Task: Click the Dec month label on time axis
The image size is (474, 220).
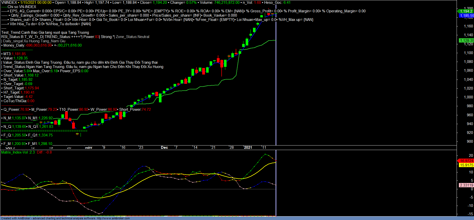Action: click(x=164, y=148)
